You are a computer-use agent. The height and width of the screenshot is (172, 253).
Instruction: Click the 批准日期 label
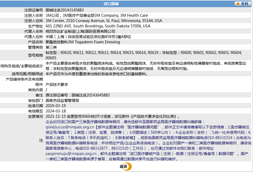(36, 106)
